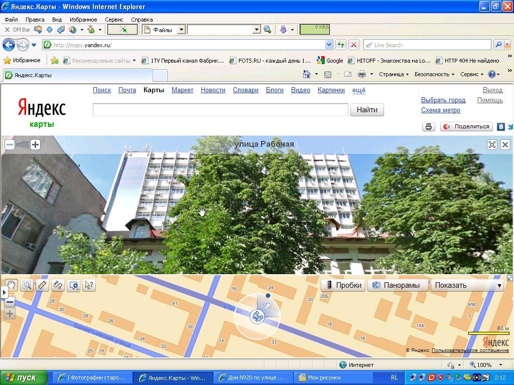Click the Помощь help link

[490, 100]
